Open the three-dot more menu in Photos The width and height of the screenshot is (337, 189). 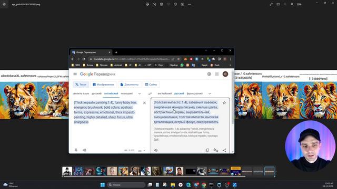(x=190, y=4)
